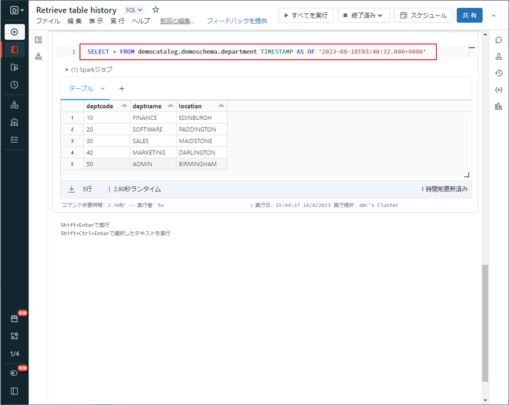Download the result rows with download icon
Screen dimensions: 509x405
pos(72,189)
